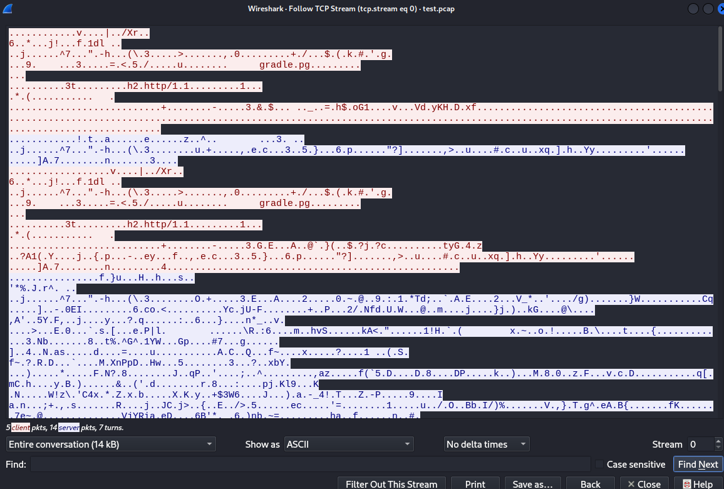The image size is (724, 489).
Task: Close the Follow TCP Stream dialog
Action: click(x=644, y=484)
